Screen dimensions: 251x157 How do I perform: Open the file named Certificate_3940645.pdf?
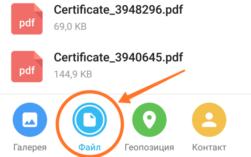coord(118,57)
